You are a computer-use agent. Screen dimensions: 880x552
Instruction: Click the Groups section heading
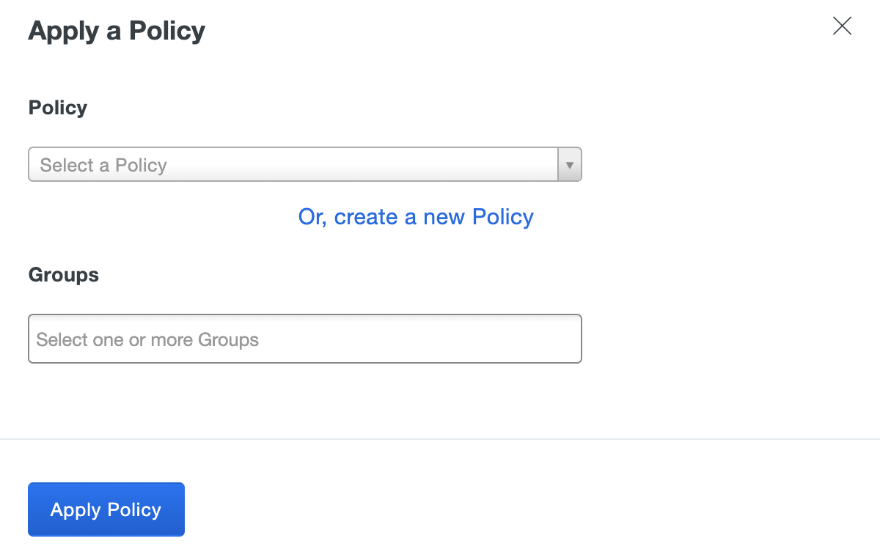pyautogui.click(x=63, y=275)
